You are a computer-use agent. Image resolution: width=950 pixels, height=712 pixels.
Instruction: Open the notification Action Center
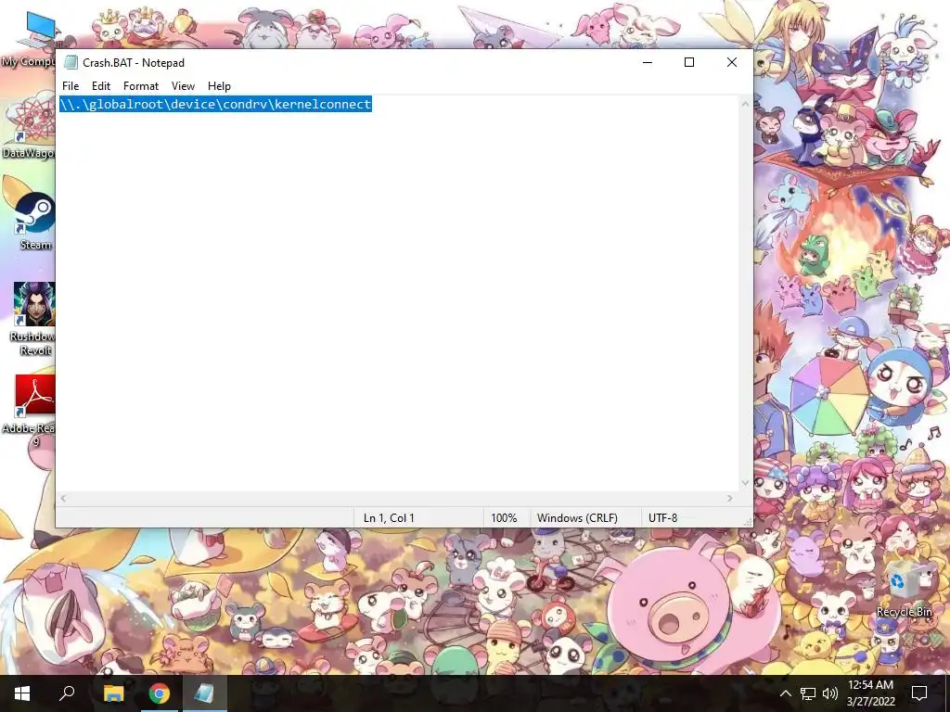tap(919, 693)
